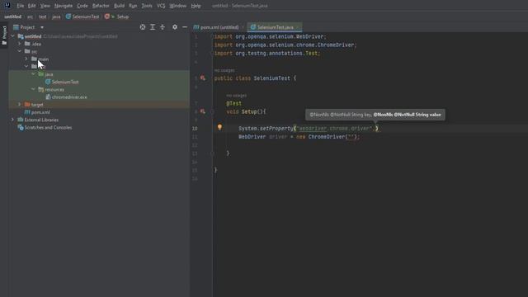Select the target folder row

[99, 105]
